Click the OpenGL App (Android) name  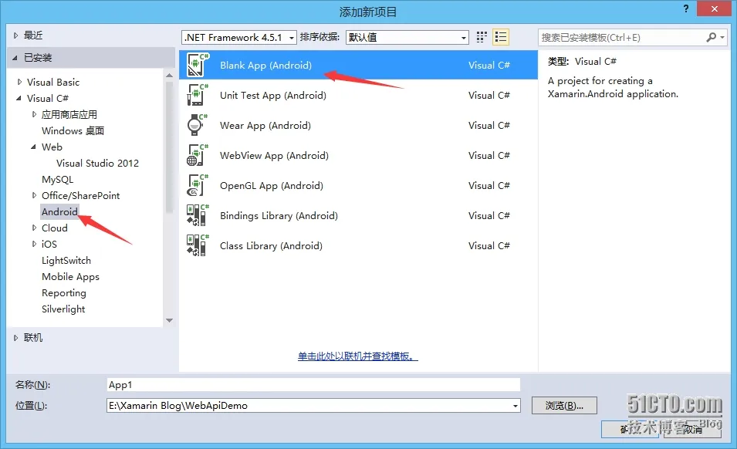point(272,185)
